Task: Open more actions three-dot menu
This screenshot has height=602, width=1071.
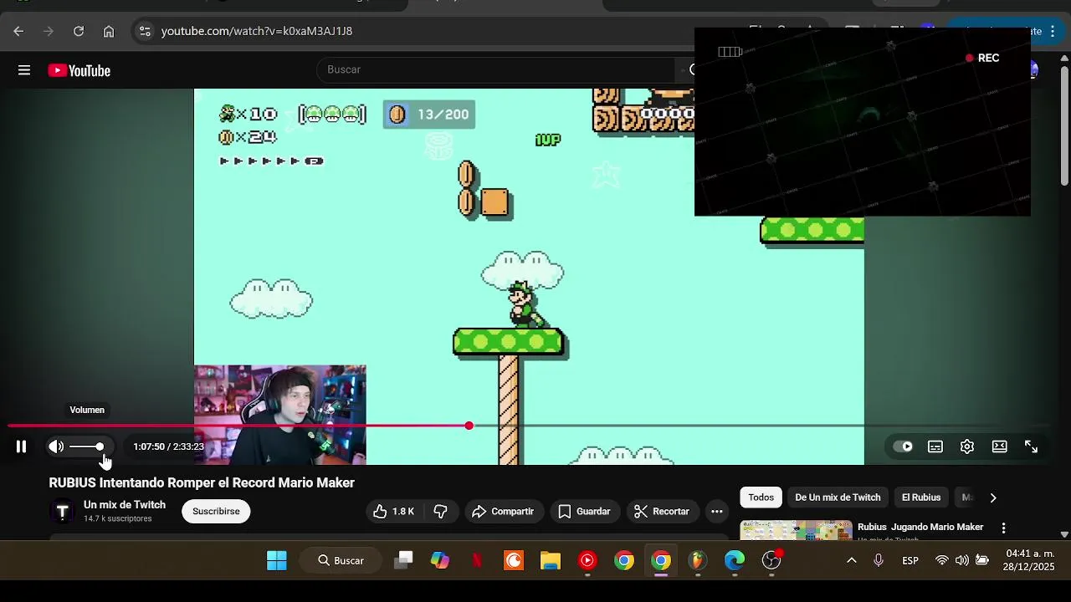Action: tap(717, 511)
